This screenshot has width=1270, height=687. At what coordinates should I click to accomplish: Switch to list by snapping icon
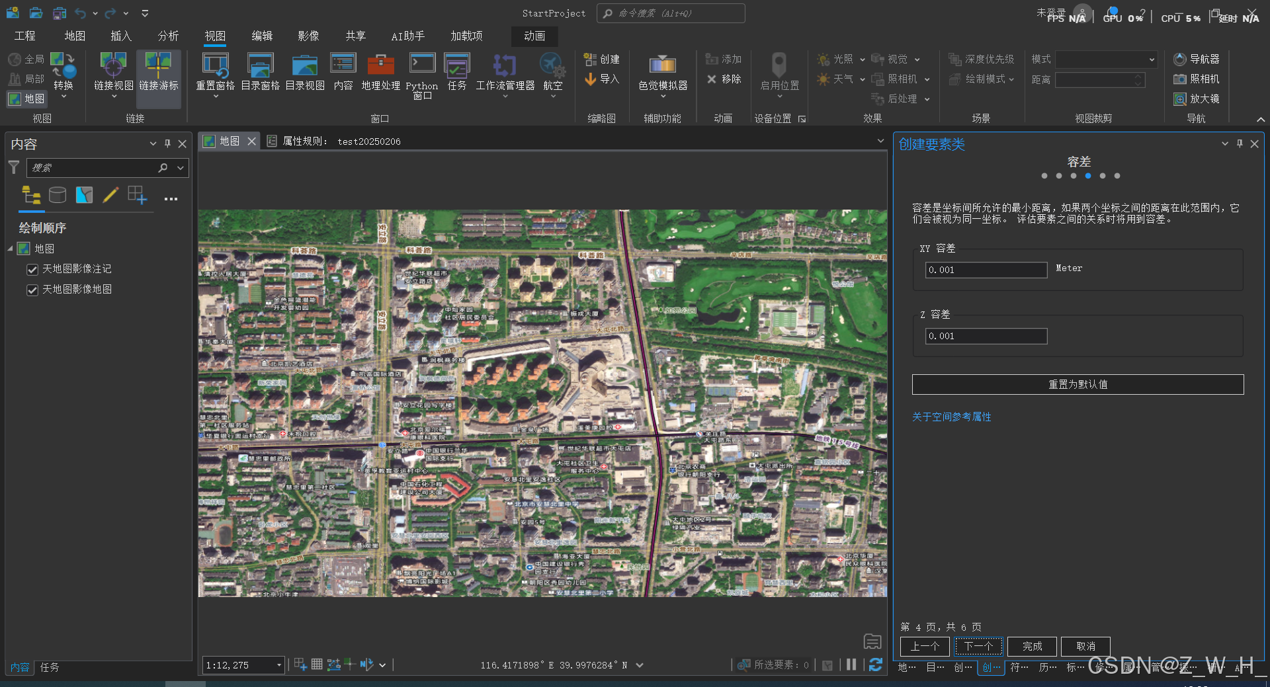pos(137,194)
